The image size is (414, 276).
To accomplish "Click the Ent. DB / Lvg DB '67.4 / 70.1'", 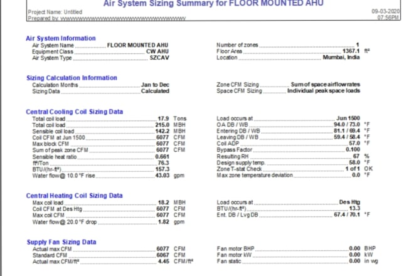I will 347,215.
